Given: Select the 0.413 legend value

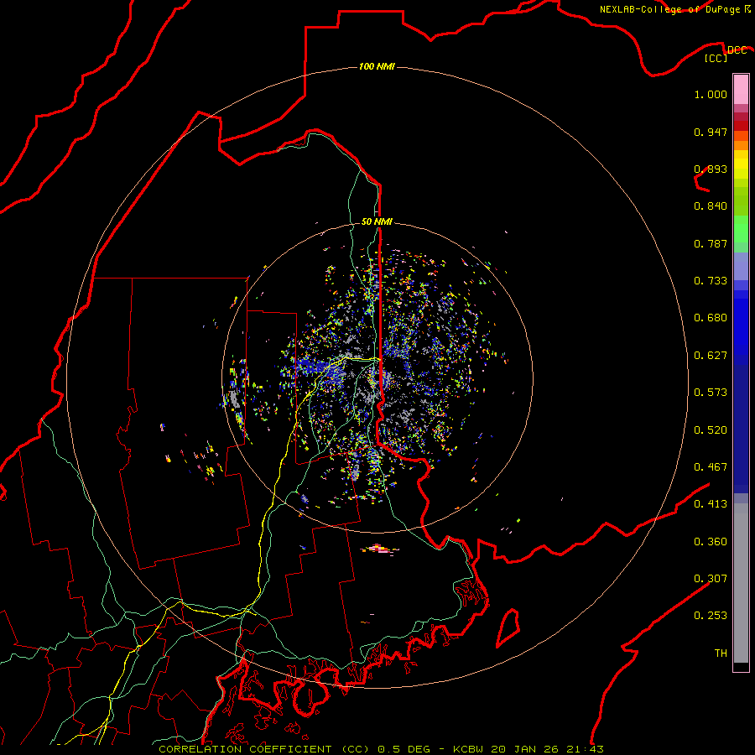Looking at the screenshot, I should (x=711, y=504).
